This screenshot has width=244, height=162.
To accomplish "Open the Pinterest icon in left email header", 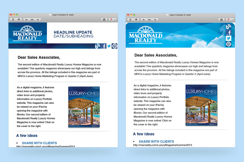I will [x=114, y=46].
